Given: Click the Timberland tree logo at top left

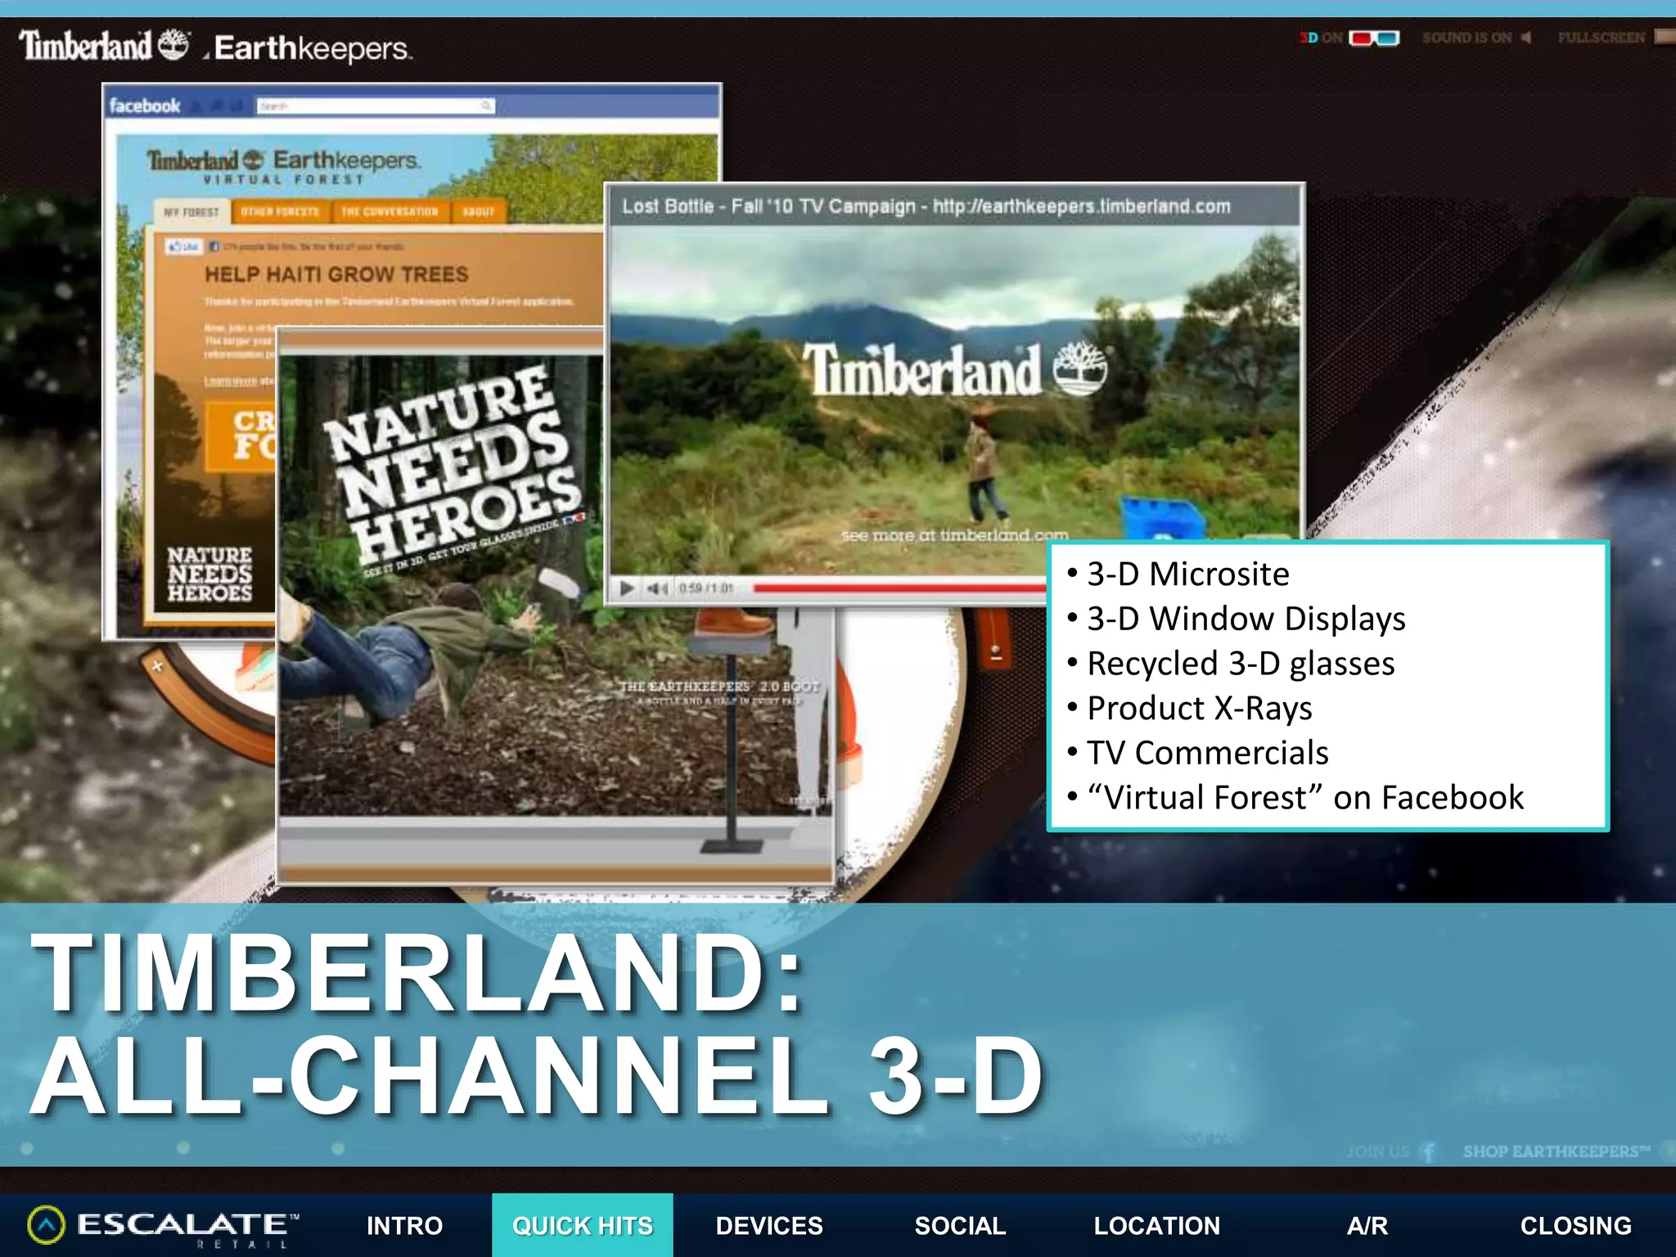Looking at the screenshot, I should 173,44.
